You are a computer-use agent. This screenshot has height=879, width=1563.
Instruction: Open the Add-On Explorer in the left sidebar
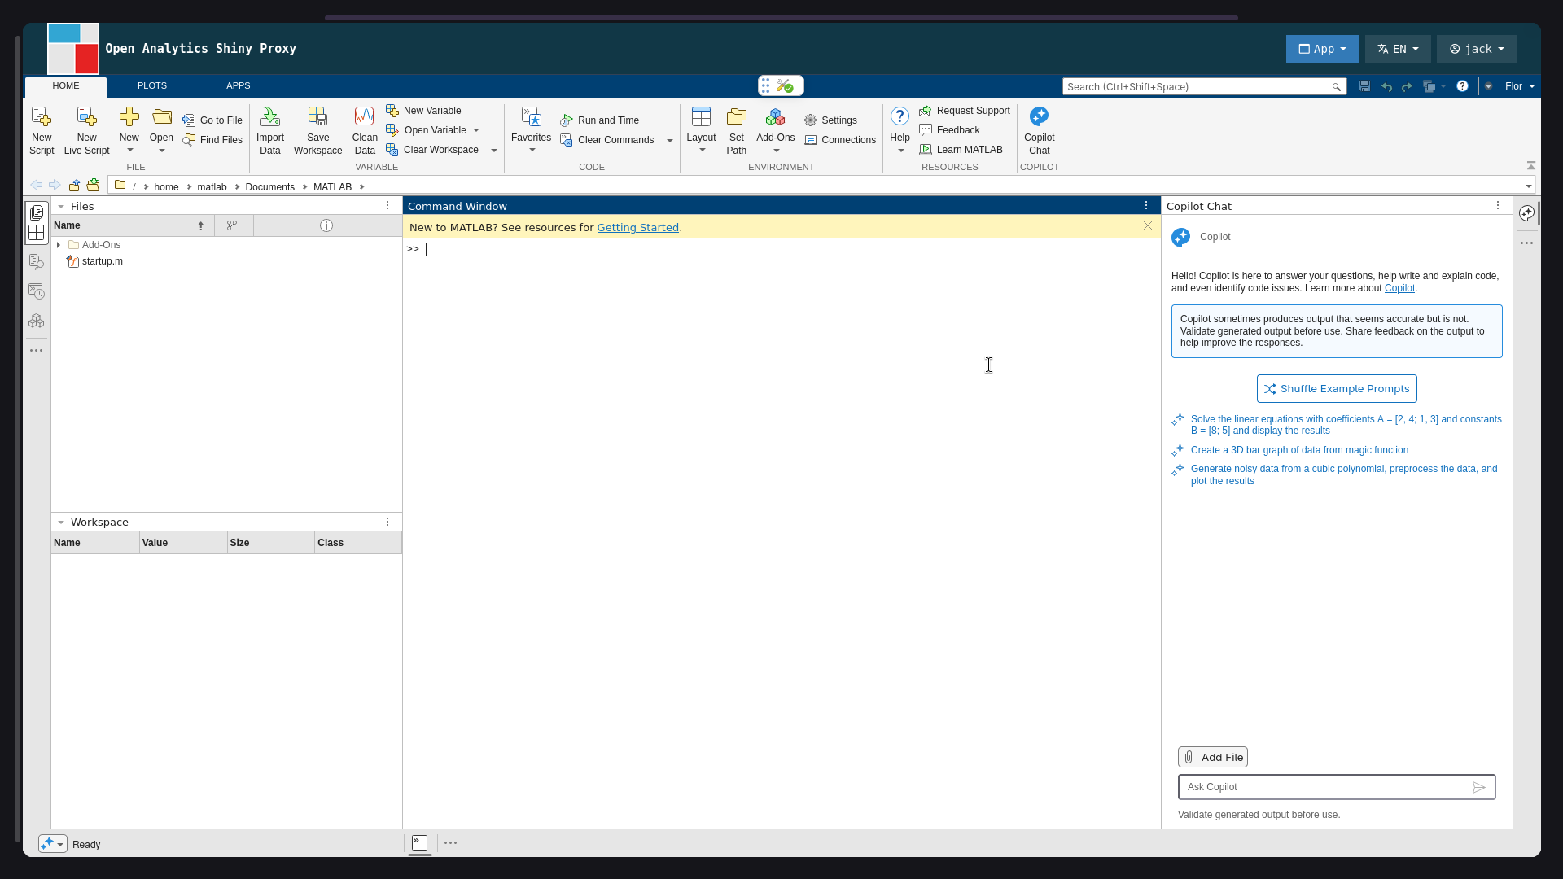click(37, 321)
